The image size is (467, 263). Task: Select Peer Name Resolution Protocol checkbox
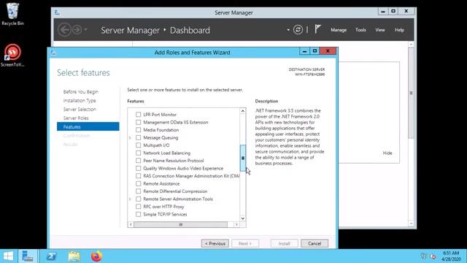pyautogui.click(x=138, y=161)
